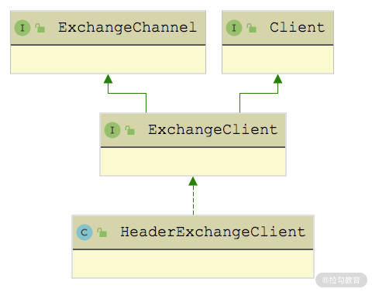Viewport: 372px width, 292px height.
Task: Click the open lock icon beside Client
Action: tap(252, 28)
